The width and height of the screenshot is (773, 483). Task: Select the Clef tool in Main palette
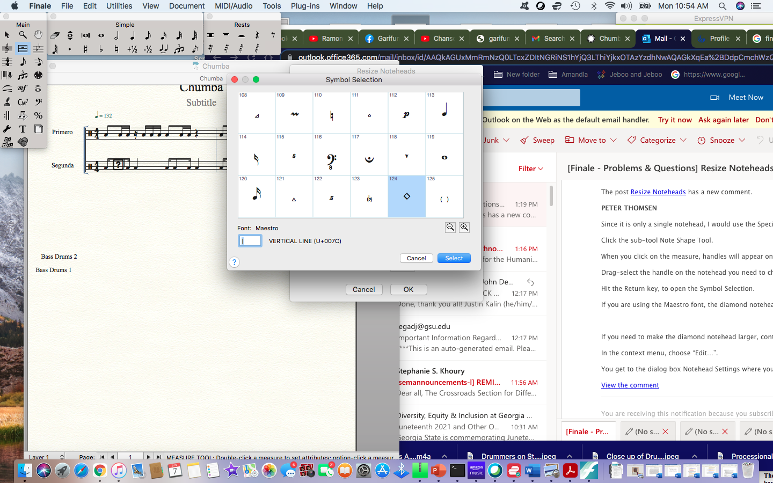tap(38, 102)
